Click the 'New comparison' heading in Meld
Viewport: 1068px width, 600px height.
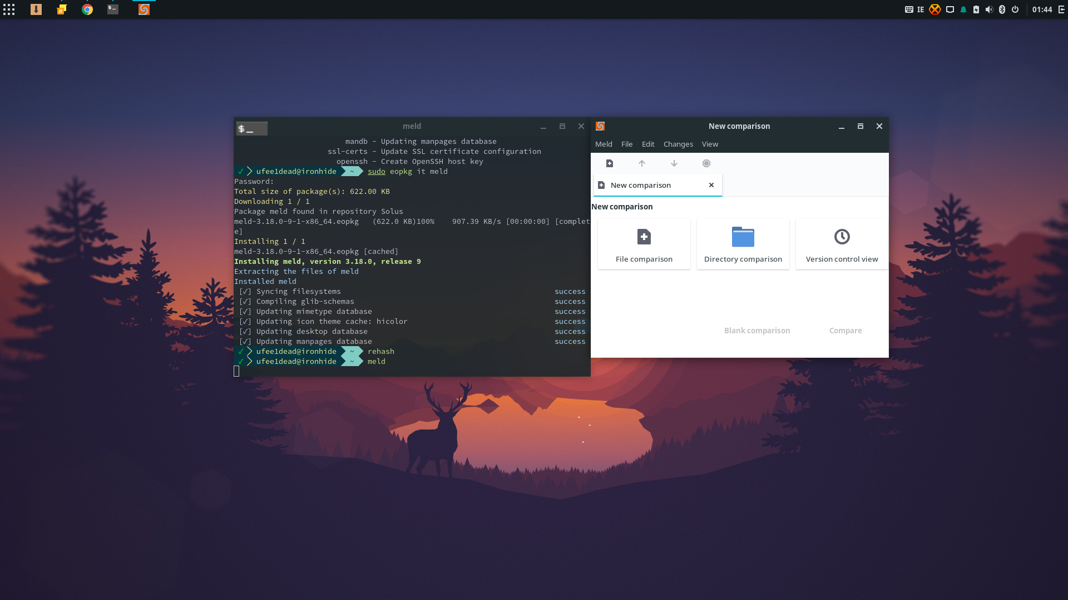622,207
